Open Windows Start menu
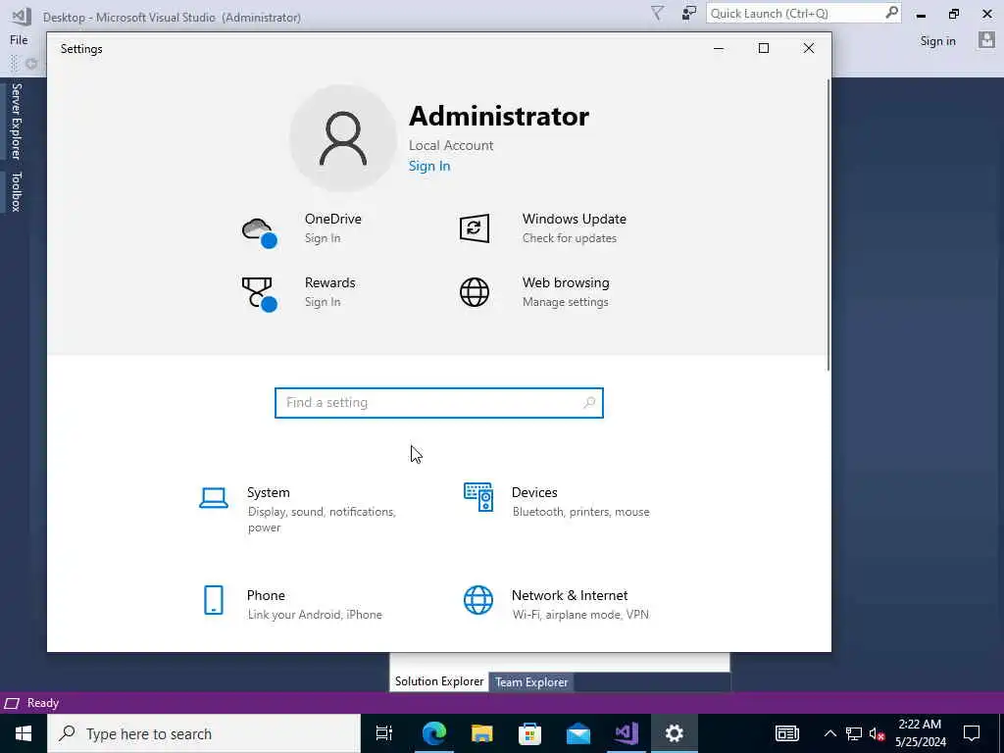 click(x=24, y=733)
